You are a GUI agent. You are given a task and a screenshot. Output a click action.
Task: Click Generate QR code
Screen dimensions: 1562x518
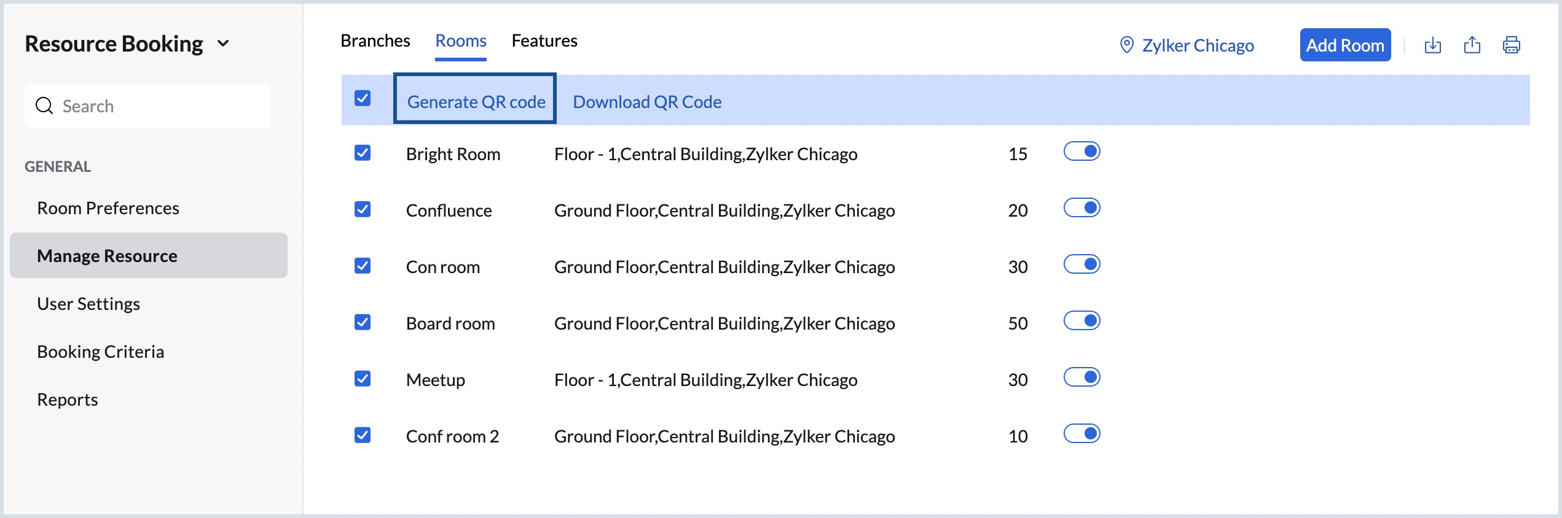coord(476,101)
